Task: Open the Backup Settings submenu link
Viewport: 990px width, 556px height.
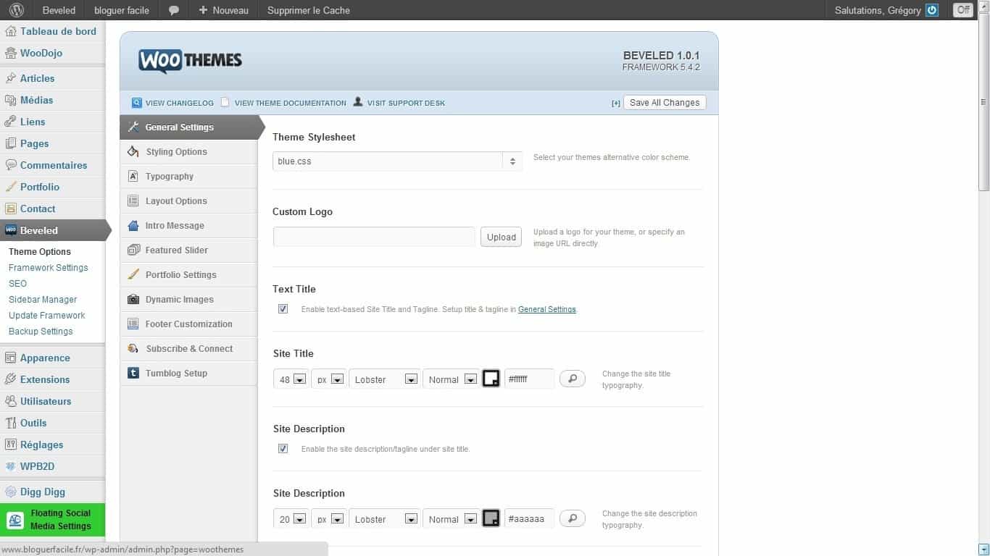Action: tap(41, 331)
